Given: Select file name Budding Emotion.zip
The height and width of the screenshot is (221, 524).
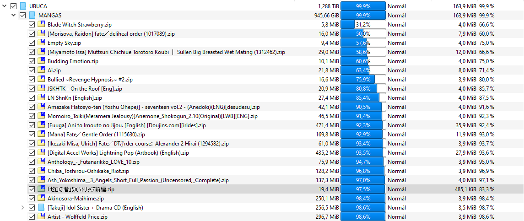Looking at the screenshot, I should click(x=73, y=61).
